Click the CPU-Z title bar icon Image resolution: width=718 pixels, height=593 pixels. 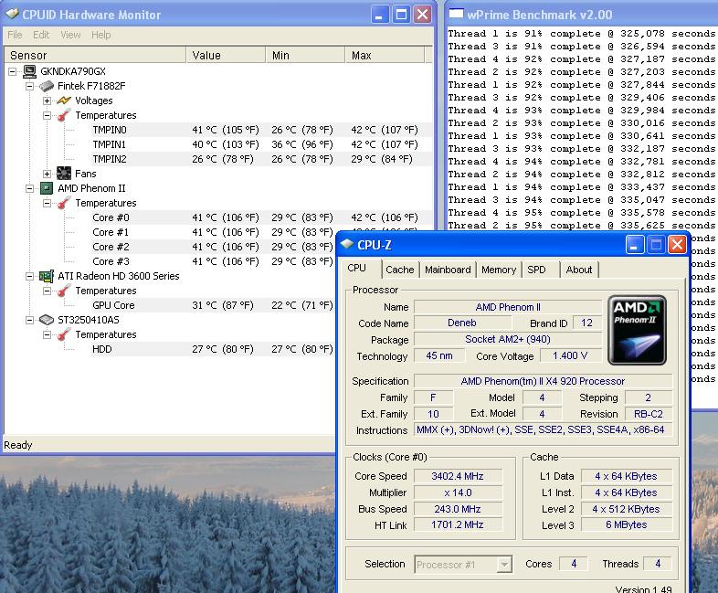347,244
